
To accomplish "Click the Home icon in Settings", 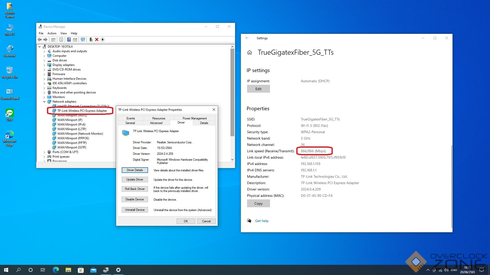I will tap(250, 52).
